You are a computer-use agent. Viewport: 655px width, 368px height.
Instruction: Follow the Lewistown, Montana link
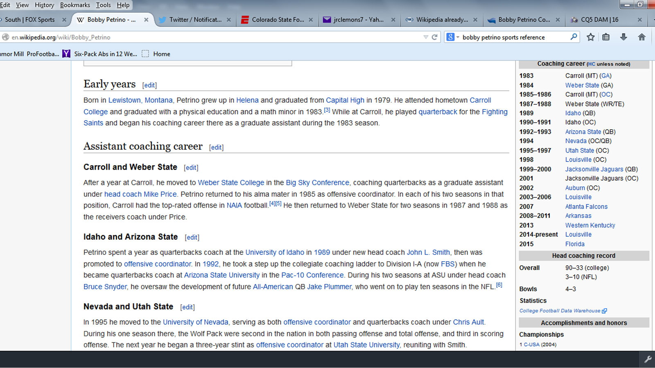pos(140,100)
